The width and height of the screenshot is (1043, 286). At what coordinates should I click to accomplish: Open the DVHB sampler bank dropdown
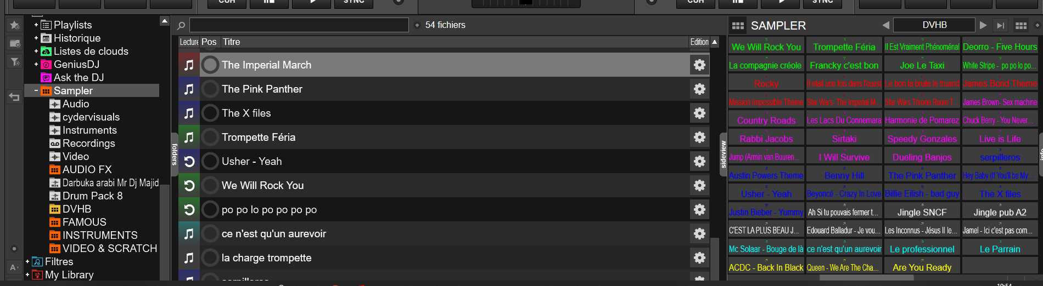(x=934, y=25)
